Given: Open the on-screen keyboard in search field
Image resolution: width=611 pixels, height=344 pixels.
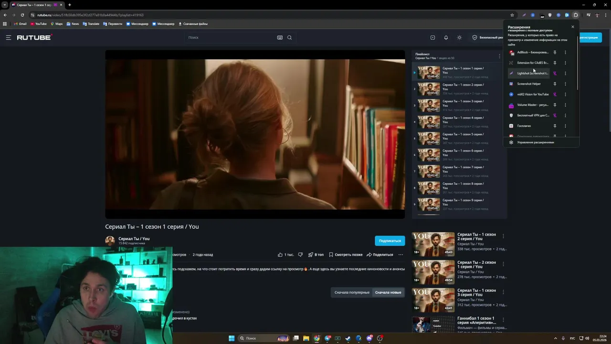Looking at the screenshot, I should pyautogui.click(x=280, y=37).
